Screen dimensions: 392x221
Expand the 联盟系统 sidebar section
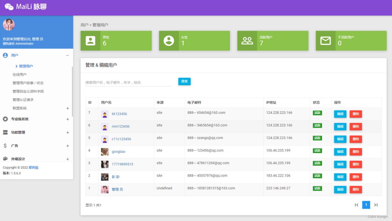click(67, 108)
